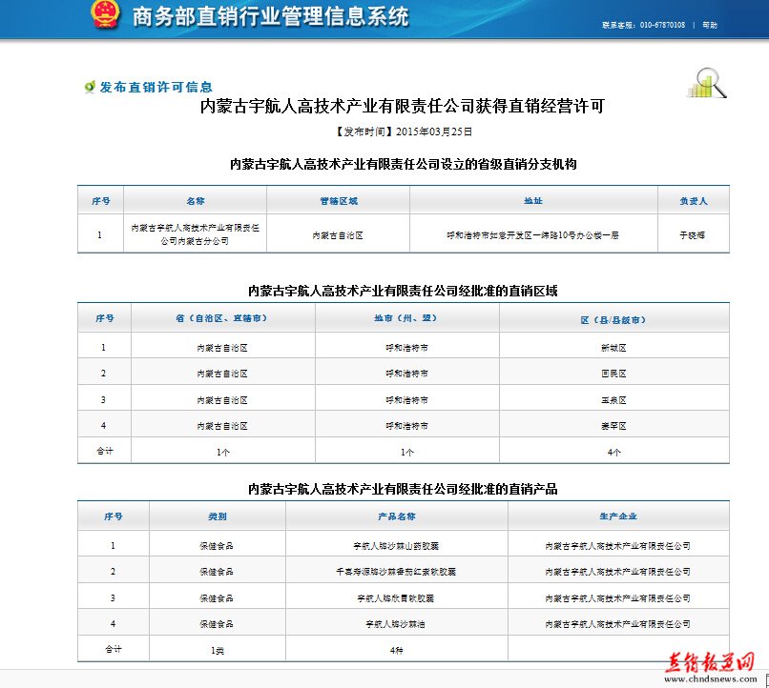769x688 pixels.
Task: Click the national emblem logo in the header
Action: (105, 14)
